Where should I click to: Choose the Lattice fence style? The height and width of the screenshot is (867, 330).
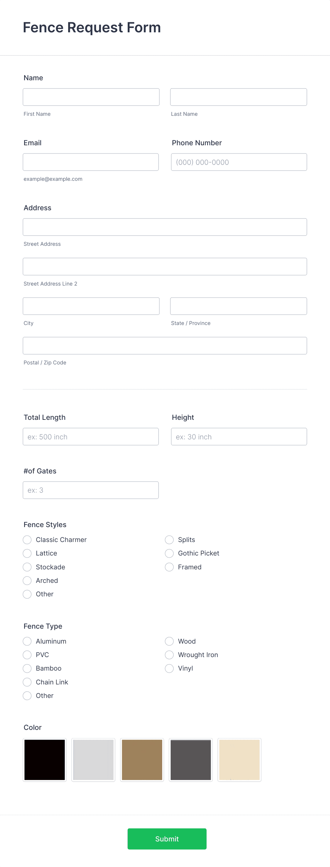click(x=27, y=553)
